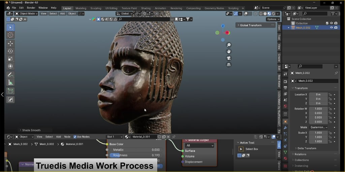345x172 pixels.
Task: Click the Mesh_0.002 object name field
Action: 318,81
